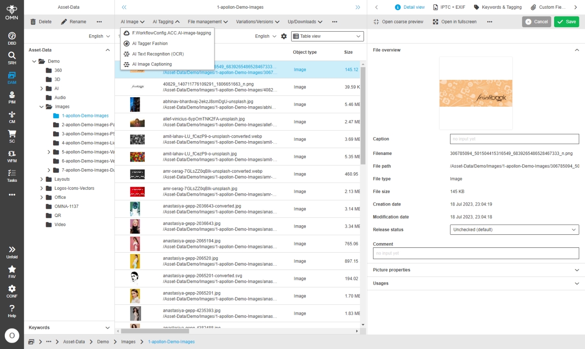This screenshot has width=585, height=349.
Task: Click the table settings gear icon
Action: [x=284, y=36]
